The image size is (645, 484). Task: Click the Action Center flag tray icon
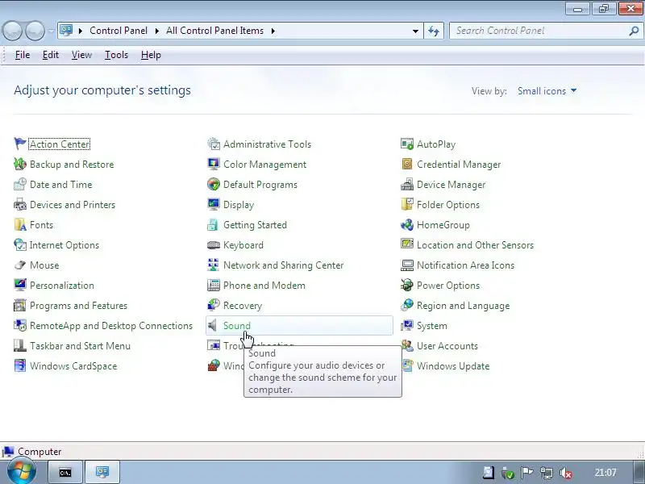point(527,473)
